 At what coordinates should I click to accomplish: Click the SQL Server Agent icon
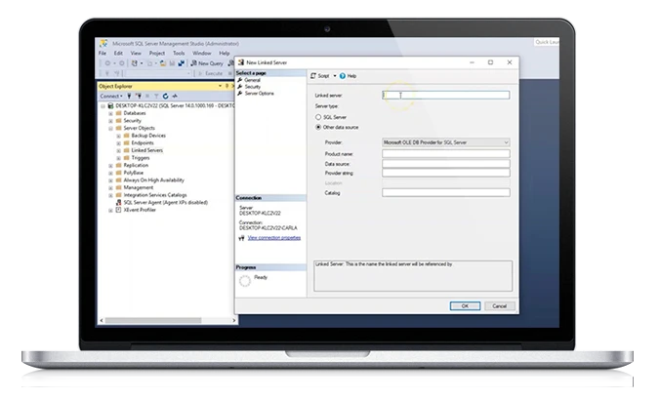[x=119, y=201]
